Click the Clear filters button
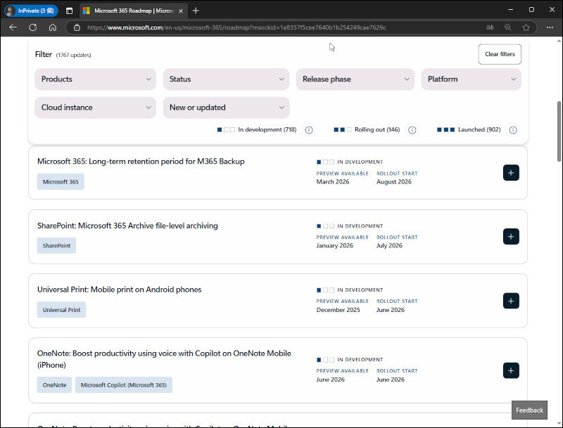563x428 pixels. click(x=500, y=54)
